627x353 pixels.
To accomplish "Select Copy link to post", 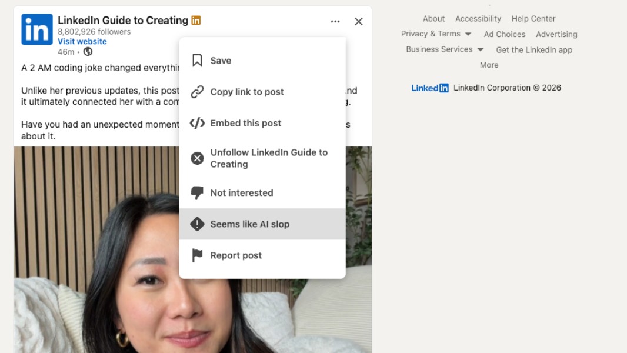I will (262, 92).
